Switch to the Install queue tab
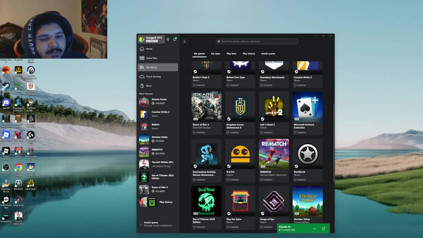This screenshot has width=423, height=238. 268,54
